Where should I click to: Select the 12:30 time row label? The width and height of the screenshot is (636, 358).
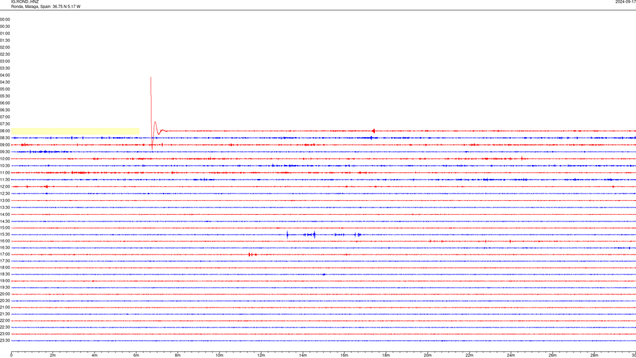coord(5,194)
